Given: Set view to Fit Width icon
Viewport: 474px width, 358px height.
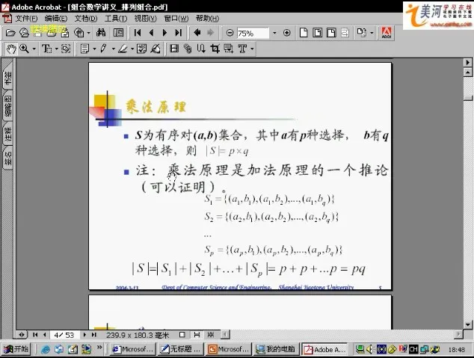Looking at the screenshot, I should click(x=331, y=33).
